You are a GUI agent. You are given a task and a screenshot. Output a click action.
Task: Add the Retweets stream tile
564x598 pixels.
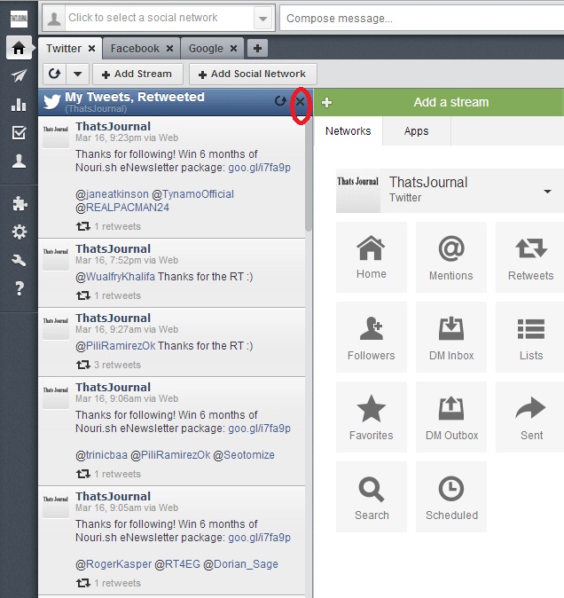click(x=530, y=257)
